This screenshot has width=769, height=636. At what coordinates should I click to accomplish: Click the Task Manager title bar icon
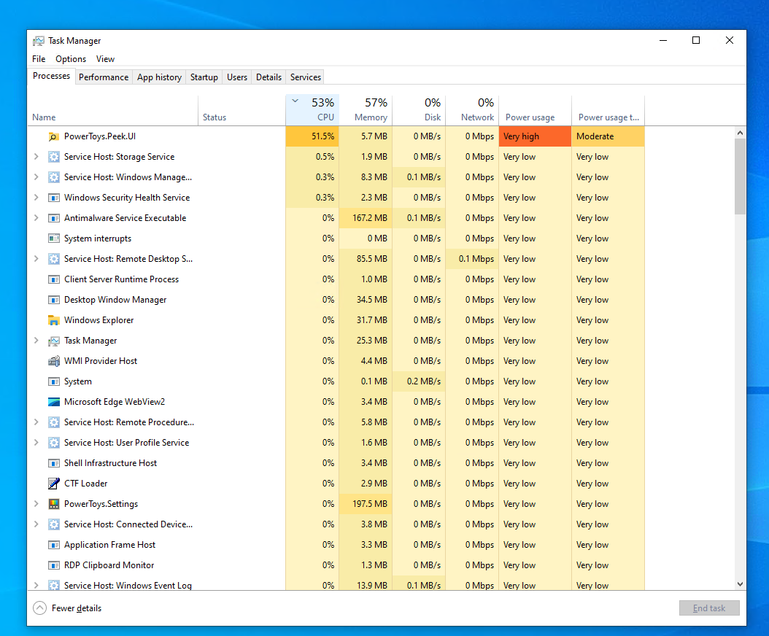[x=37, y=41]
